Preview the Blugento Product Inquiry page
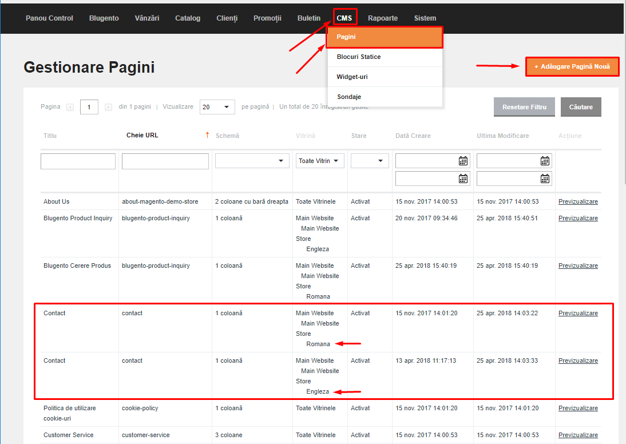 tap(578, 218)
